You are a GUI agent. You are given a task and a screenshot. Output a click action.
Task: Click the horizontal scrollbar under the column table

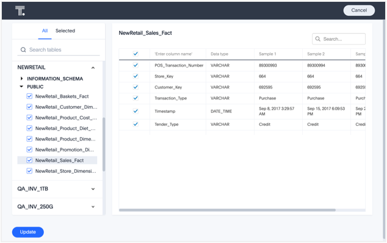click(x=227, y=210)
